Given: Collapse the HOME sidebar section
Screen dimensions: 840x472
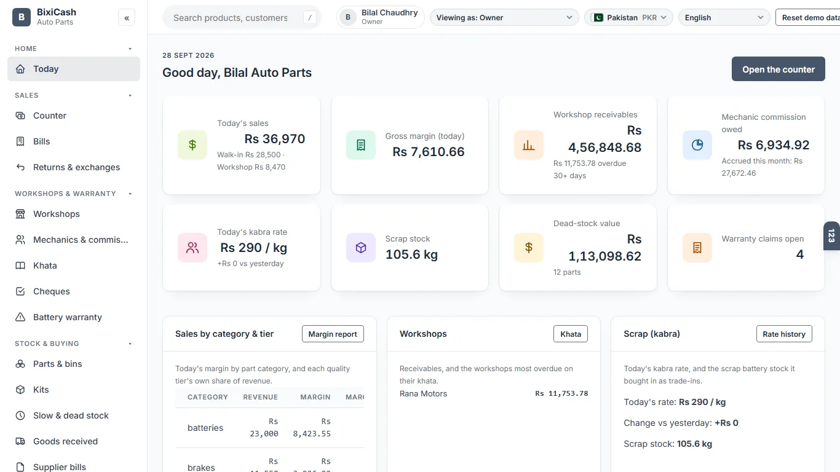Looking at the screenshot, I should coord(74,49).
